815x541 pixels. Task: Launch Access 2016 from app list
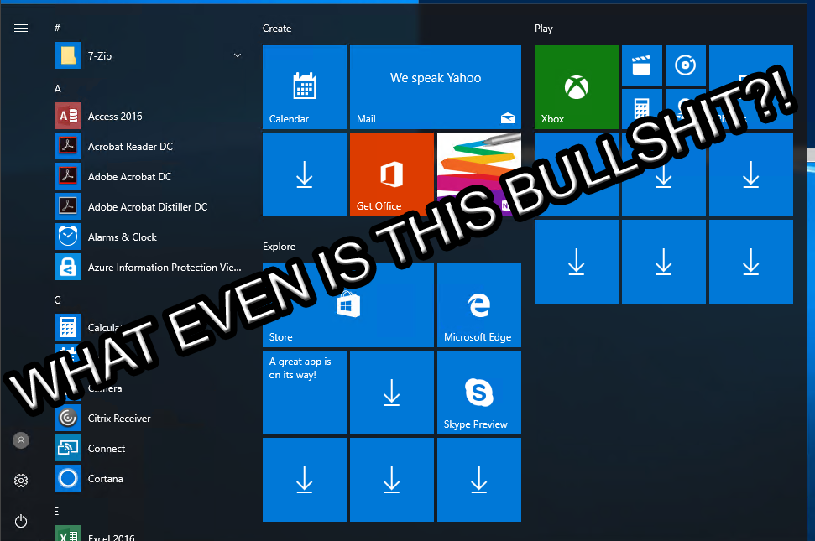pyautogui.click(x=149, y=116)
